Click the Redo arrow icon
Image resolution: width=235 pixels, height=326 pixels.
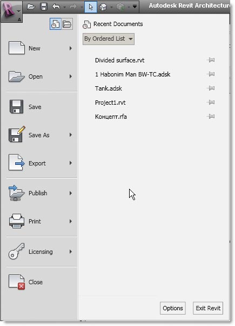coord(73,7)
